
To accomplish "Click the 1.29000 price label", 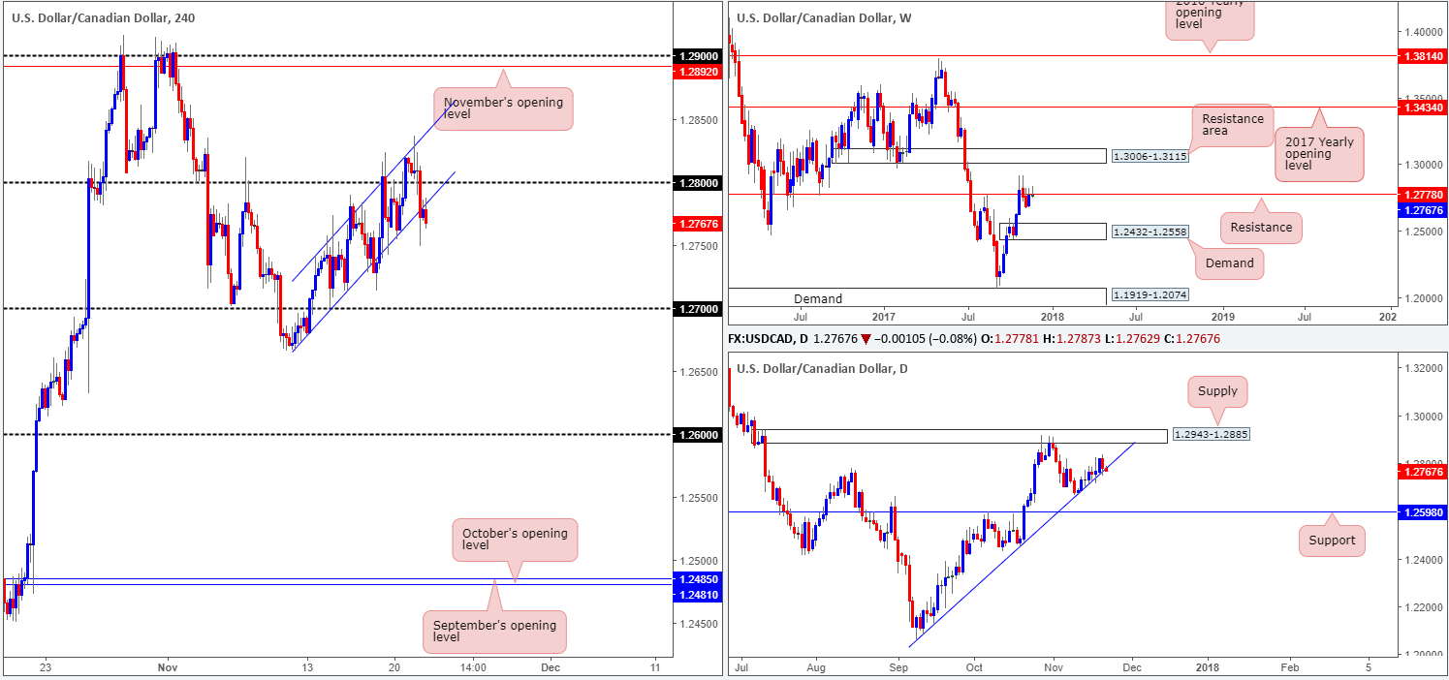I will (x=698, y=56).
